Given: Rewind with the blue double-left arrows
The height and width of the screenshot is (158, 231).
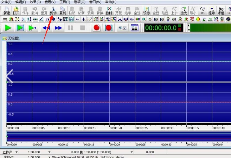Looking at the screenshot, I should [46, 28].
